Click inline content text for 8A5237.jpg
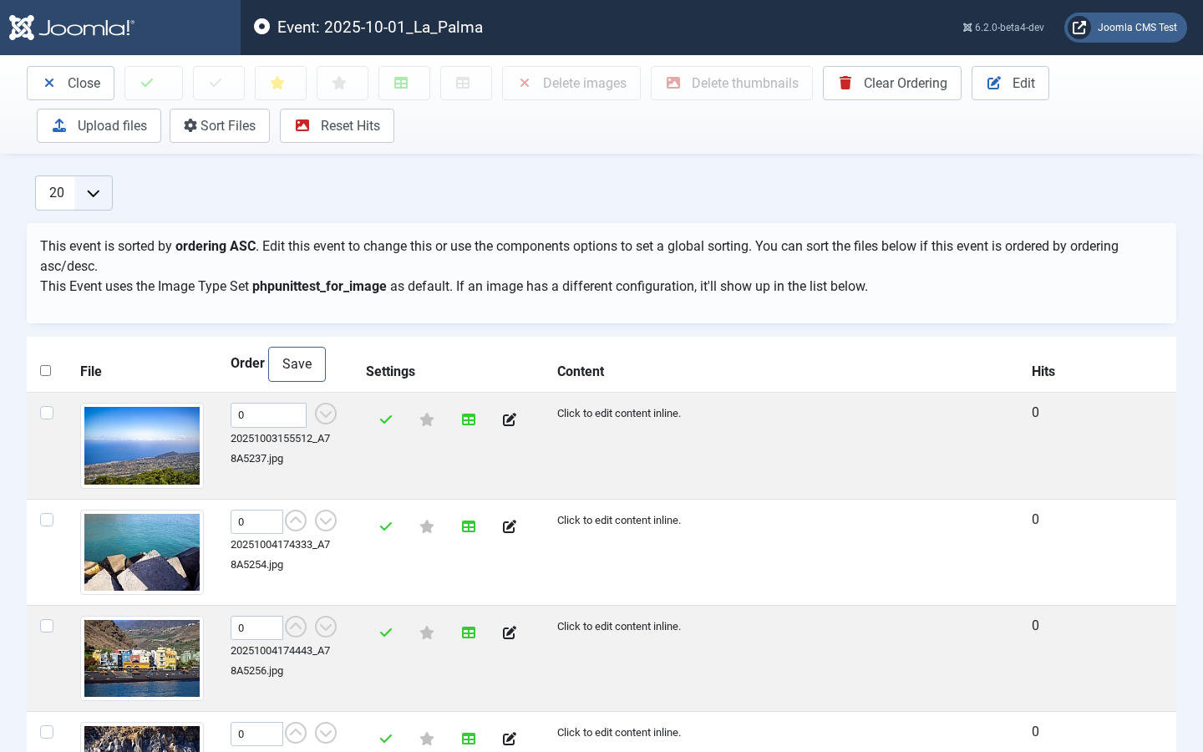Image resolution: width=1203 pixels, height=752 pixels. click(619, 414)
